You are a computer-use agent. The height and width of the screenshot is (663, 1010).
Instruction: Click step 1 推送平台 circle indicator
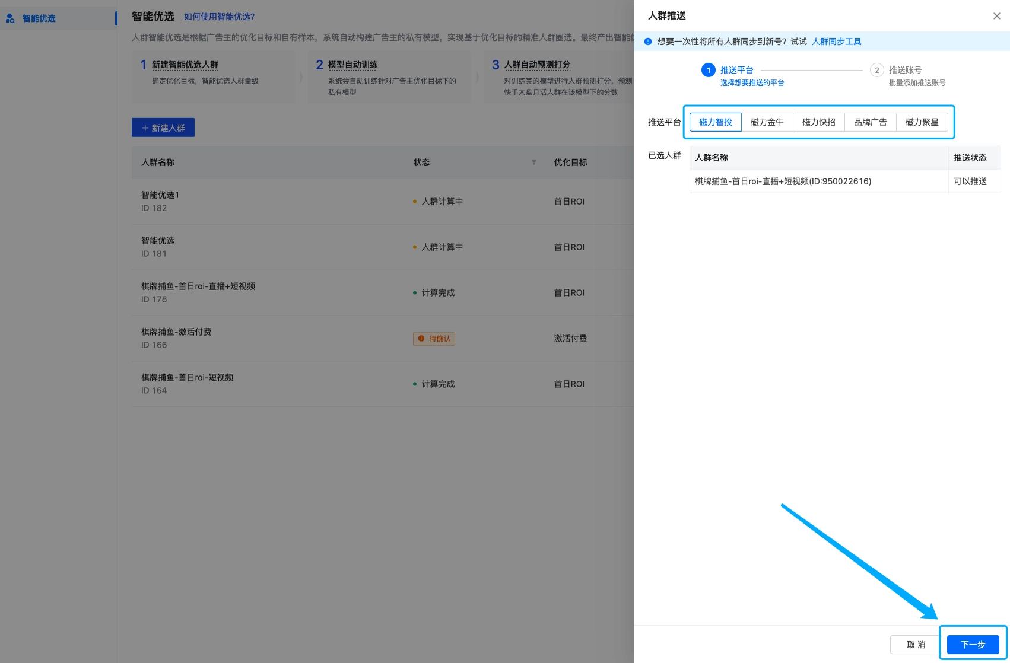(708, 70)
